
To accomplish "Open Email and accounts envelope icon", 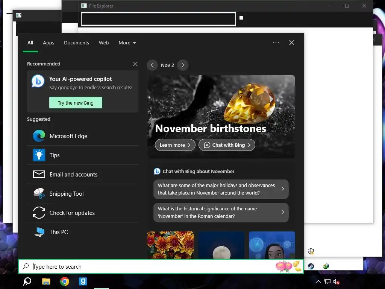I will (x=39, y=174).
